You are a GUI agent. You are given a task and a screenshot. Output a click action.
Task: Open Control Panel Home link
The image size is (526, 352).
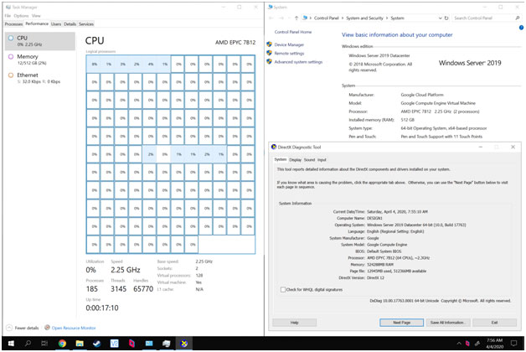(293, 32)
